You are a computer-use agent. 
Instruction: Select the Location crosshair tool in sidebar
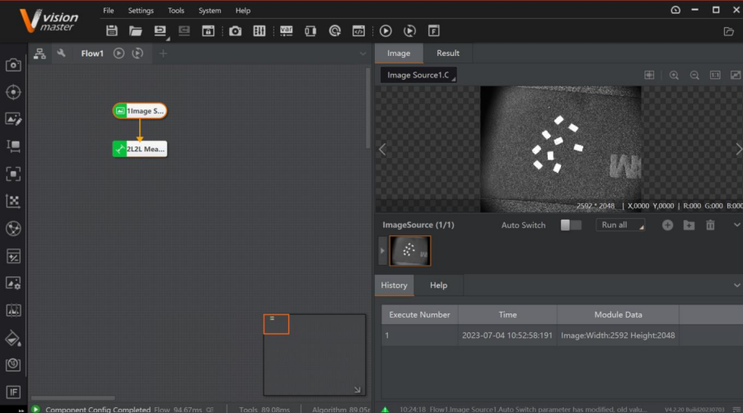click(13, 92)
